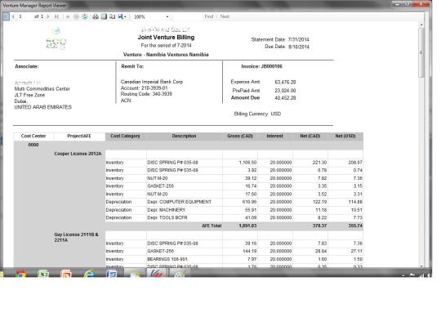Viewport: 441px width, 331px height.
Task: Click the Interest column header
Action: [x=274, y=136]
